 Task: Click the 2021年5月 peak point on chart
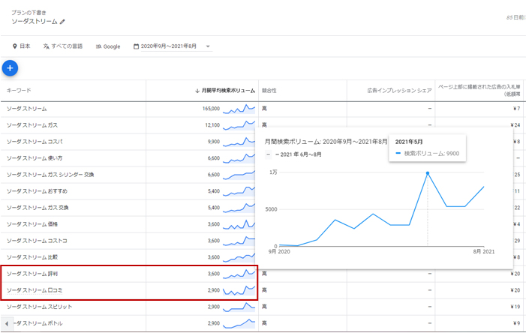(x=428, y=173)
